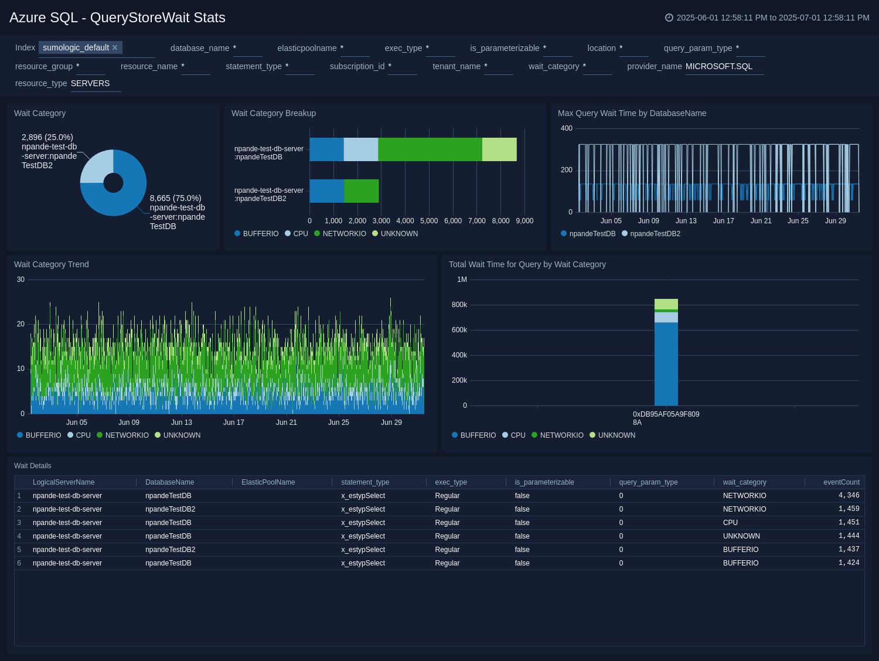Viewport: 879px width, 661px height.
Task: Click the clock icon beside the time range
Action: tap(669, 18)
